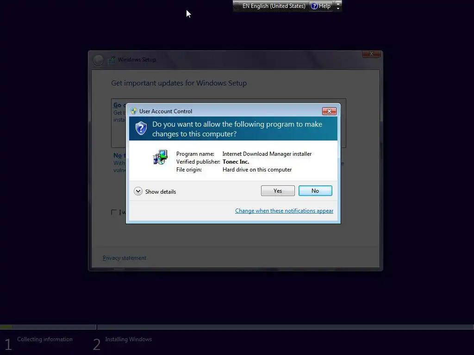This screenshot has width=474, height=355.
Task: Click Internet Download Manager installer program name
Action: pyautogui.click(x=267, y=154)
